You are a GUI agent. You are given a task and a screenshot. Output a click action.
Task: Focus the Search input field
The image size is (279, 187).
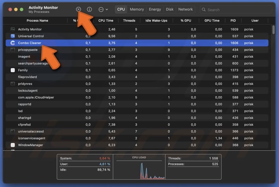[236, 10]
